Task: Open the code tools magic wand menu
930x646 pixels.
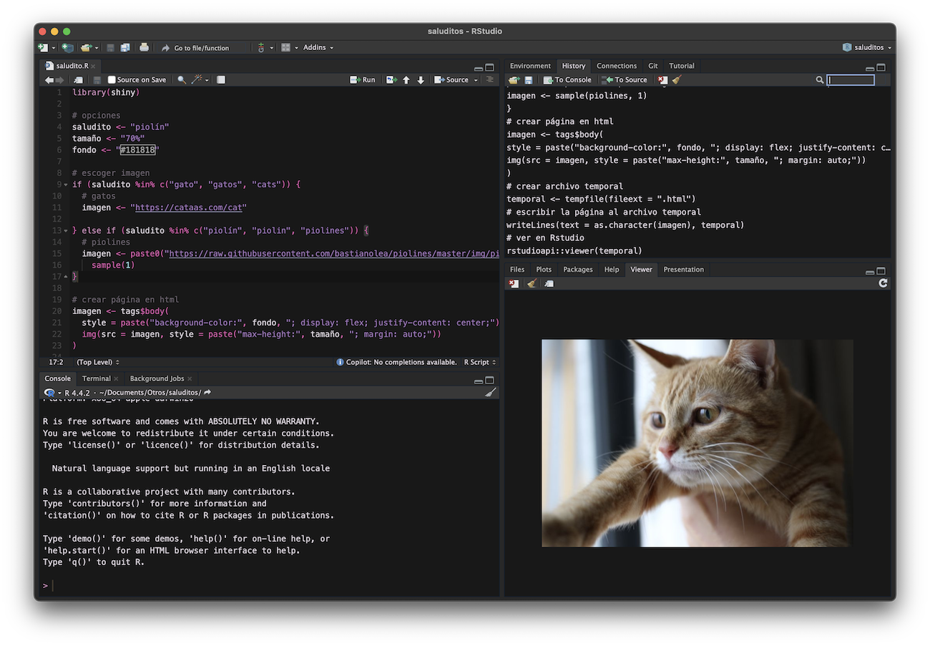Action: pos(198,80)
